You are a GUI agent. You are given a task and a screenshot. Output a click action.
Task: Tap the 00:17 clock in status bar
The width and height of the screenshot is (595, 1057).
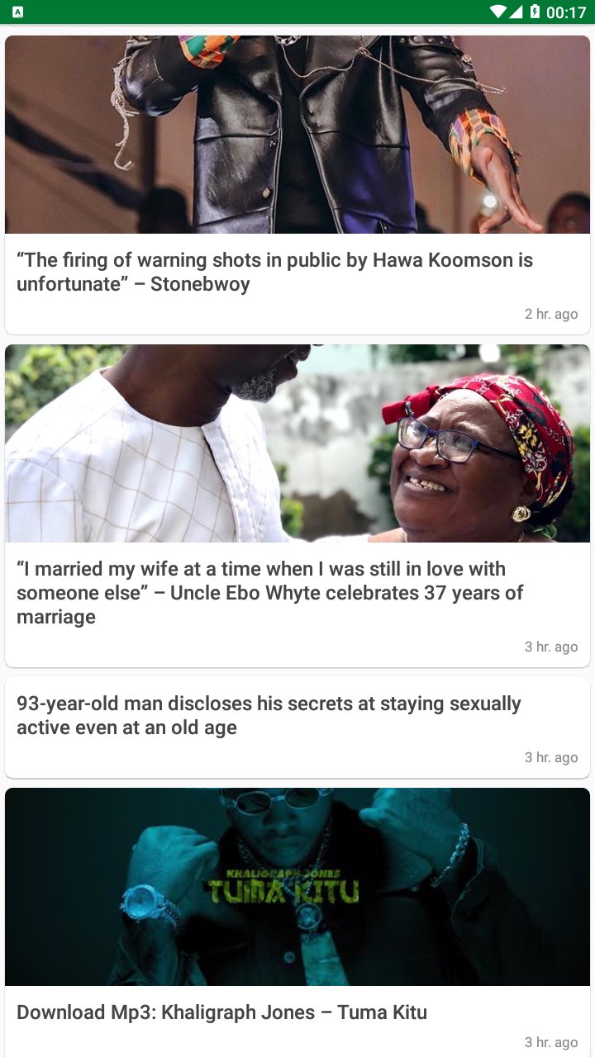tap(566, 12)
